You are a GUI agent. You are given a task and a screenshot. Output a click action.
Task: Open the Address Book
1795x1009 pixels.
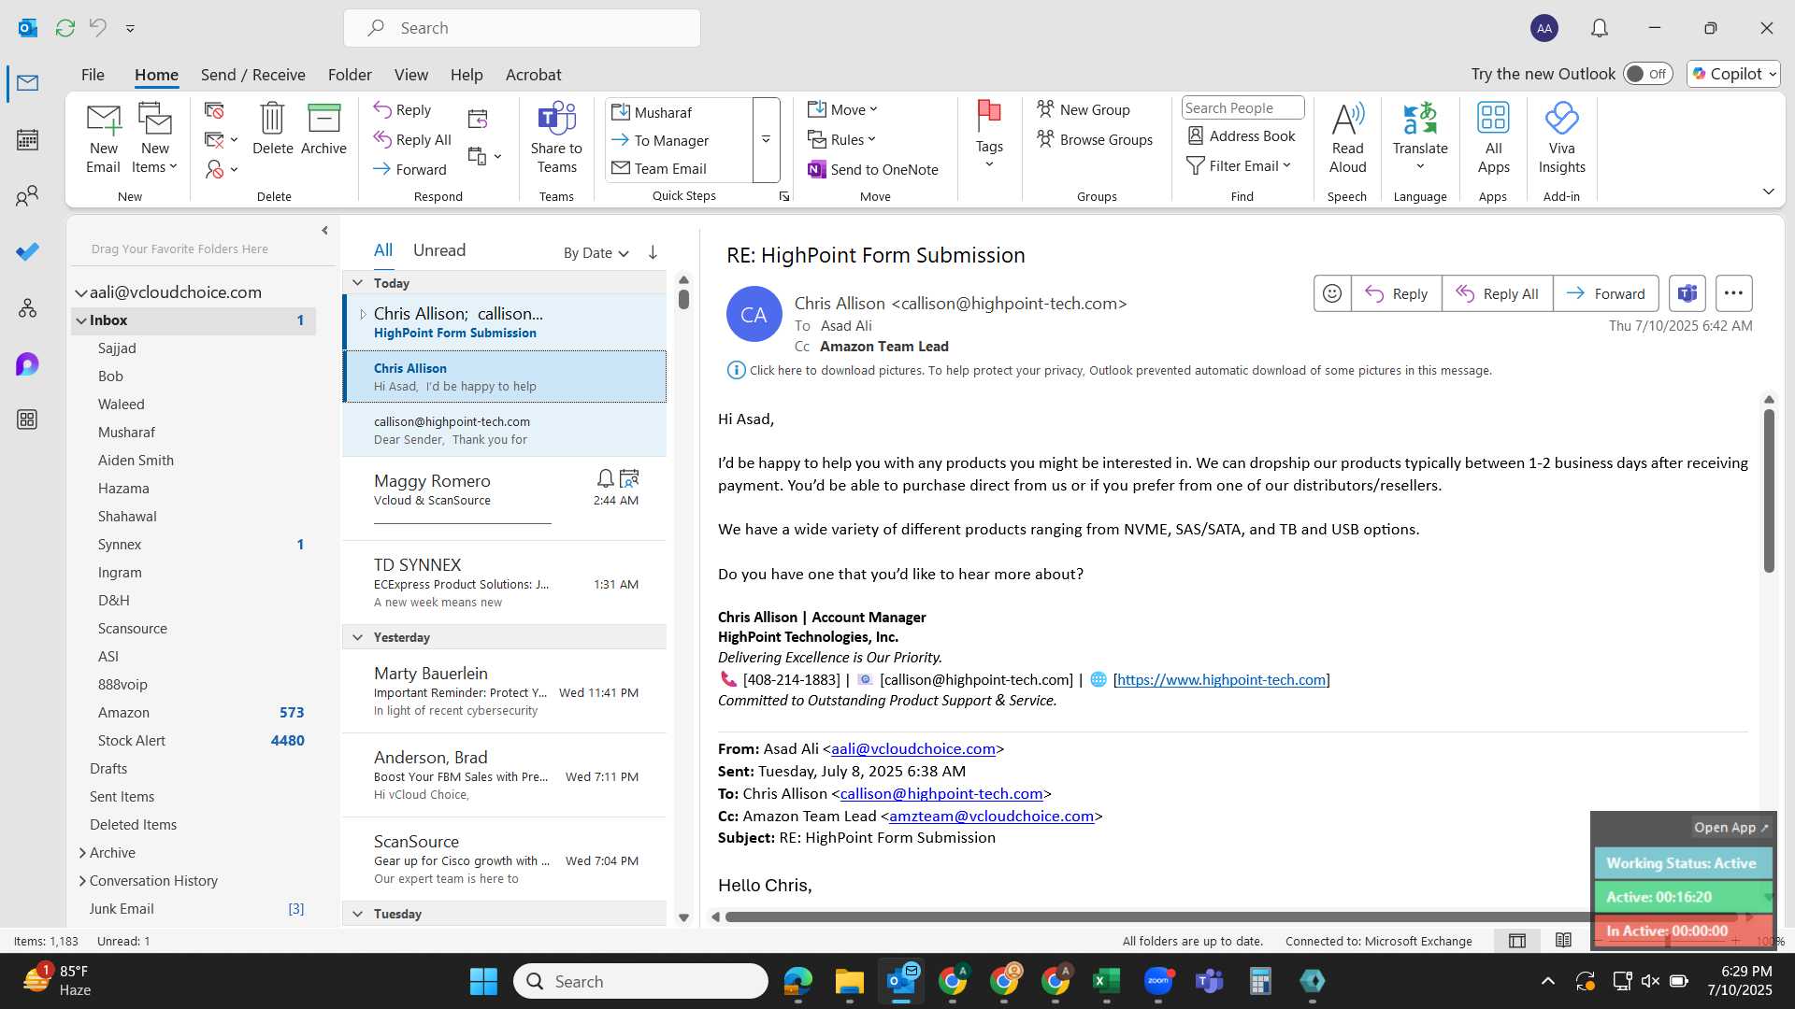[1242, 135]
